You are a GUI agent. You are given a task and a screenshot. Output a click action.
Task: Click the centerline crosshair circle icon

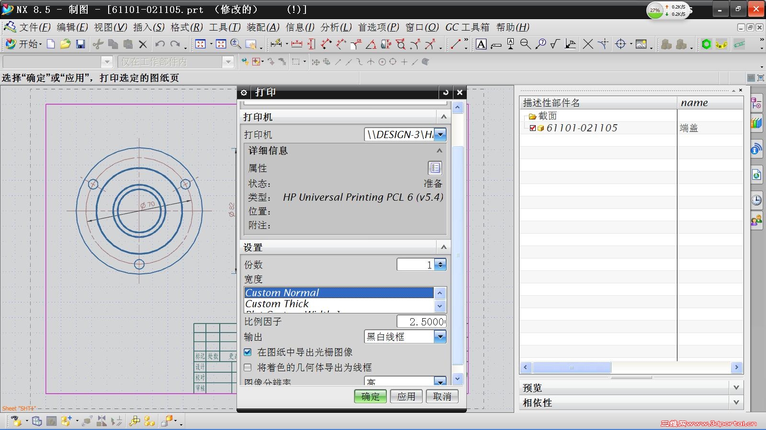coord(620,44)
